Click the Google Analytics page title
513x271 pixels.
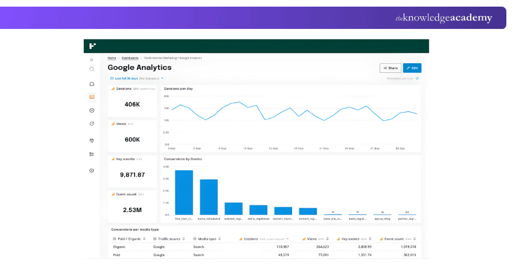139,67
